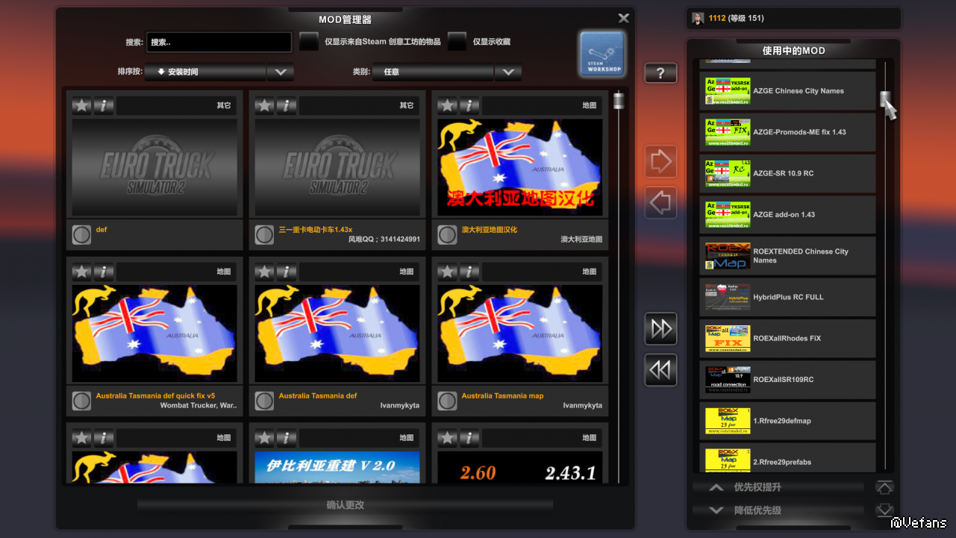Click the author text '风难QQ；3141424991'

coord(384,240)
